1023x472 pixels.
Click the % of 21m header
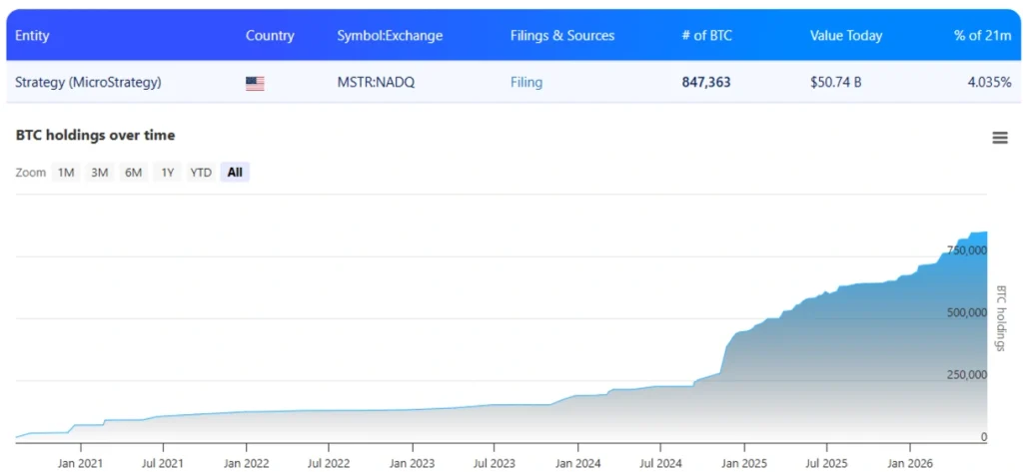click(983, 36)
